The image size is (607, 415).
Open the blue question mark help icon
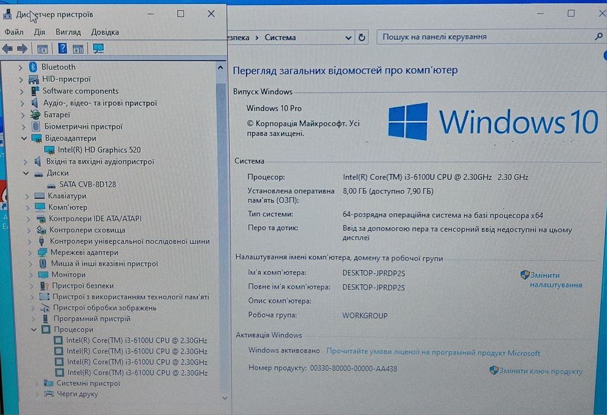click(x=63, y=48)
